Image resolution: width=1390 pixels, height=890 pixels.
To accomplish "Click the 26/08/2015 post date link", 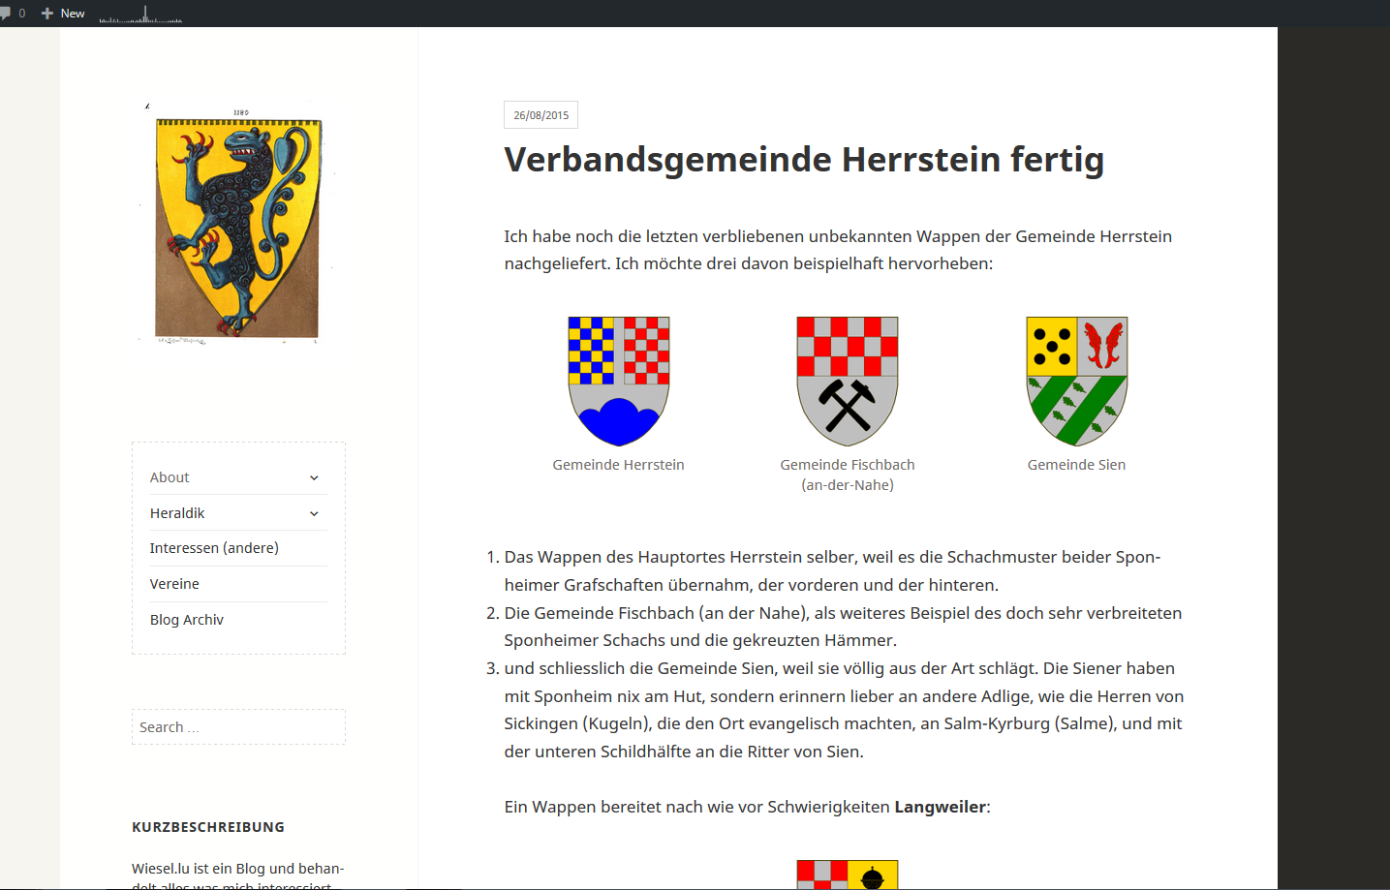I will pyautogui.click(x=541, y=115).
